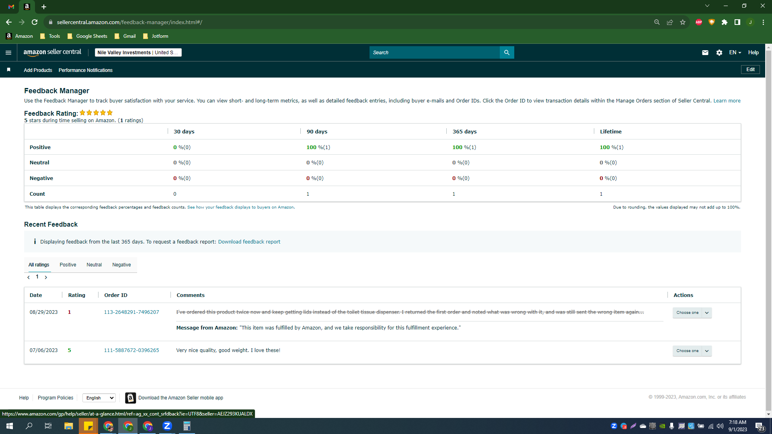772x434 pixels.
Task: Open the Amazon bookmark in the bookmarks bar
Action: [19, 36]
